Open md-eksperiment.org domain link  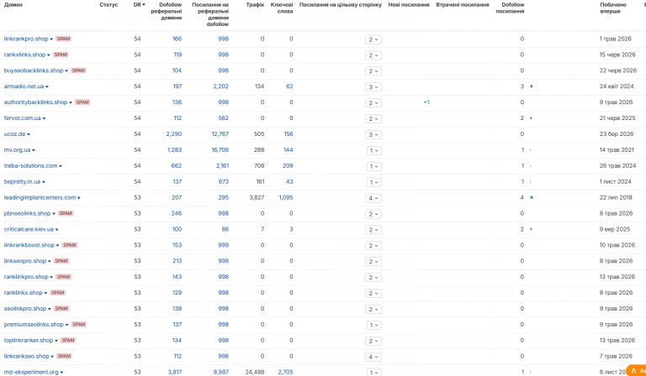tap(31, 372)
